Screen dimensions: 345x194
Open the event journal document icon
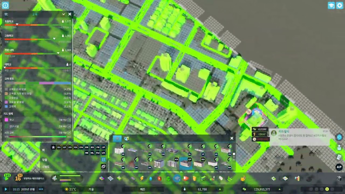pos(339,157)
